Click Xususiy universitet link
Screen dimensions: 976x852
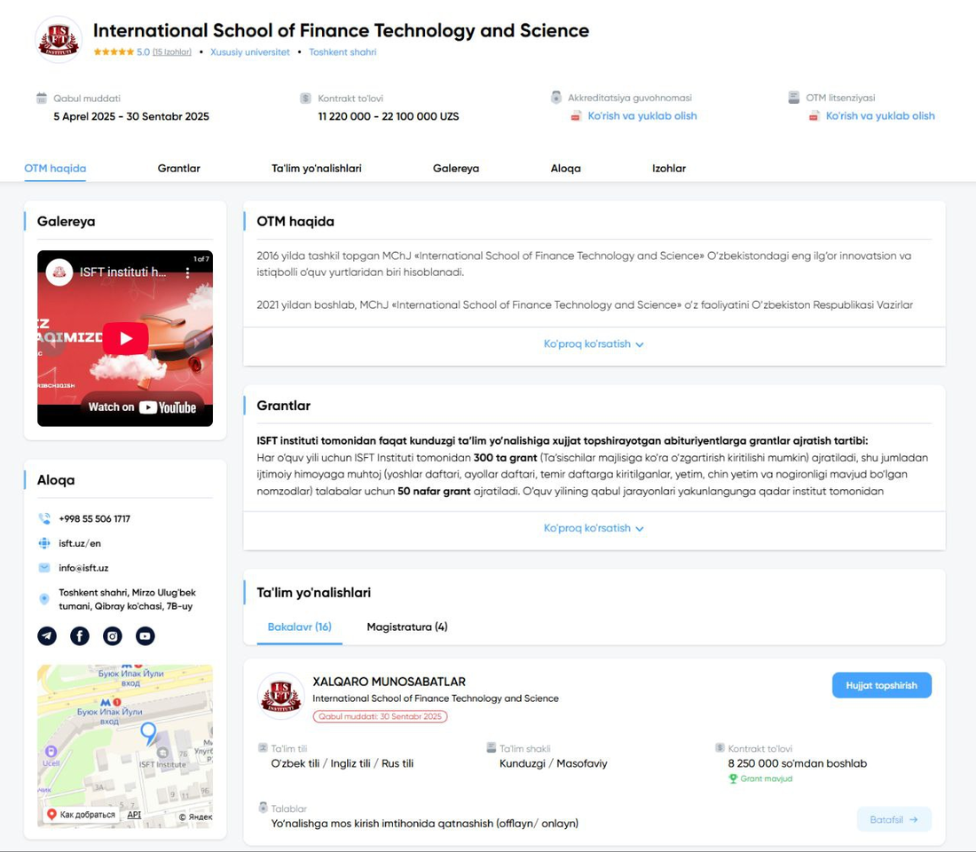(250, 52)
